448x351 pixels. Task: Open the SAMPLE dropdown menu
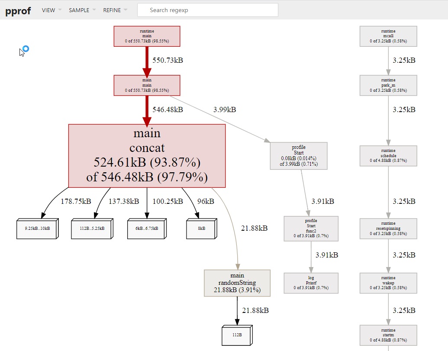[x=82, y=10]
